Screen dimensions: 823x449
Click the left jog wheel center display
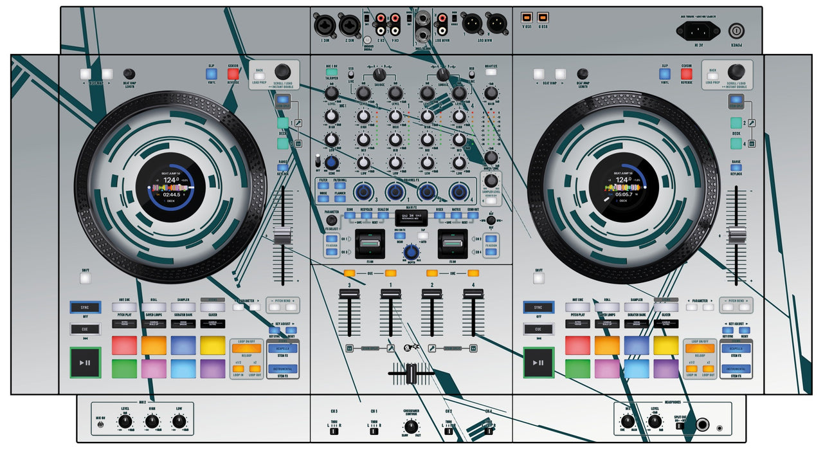[x=170, y=187]
